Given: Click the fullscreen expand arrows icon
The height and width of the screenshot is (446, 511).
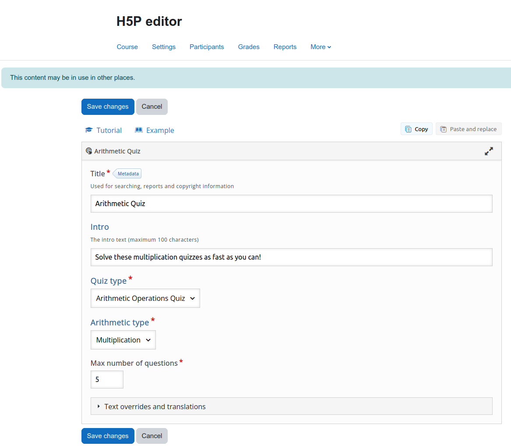Looking at the screenshot, I should pos(489,151).
